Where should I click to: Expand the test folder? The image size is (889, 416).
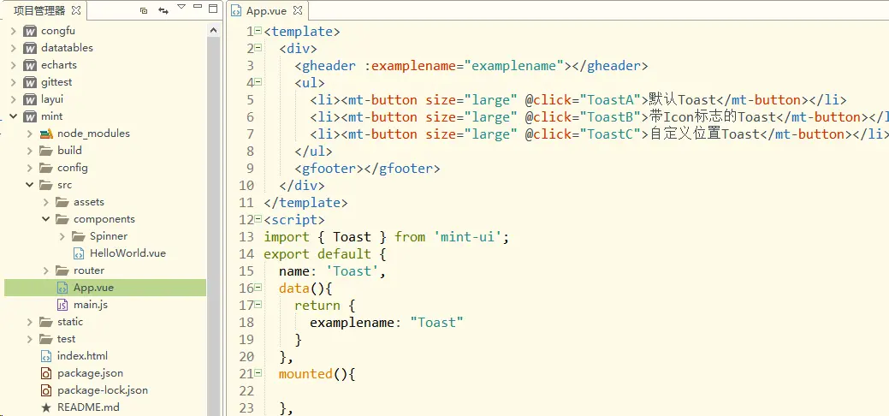(29, 339)
